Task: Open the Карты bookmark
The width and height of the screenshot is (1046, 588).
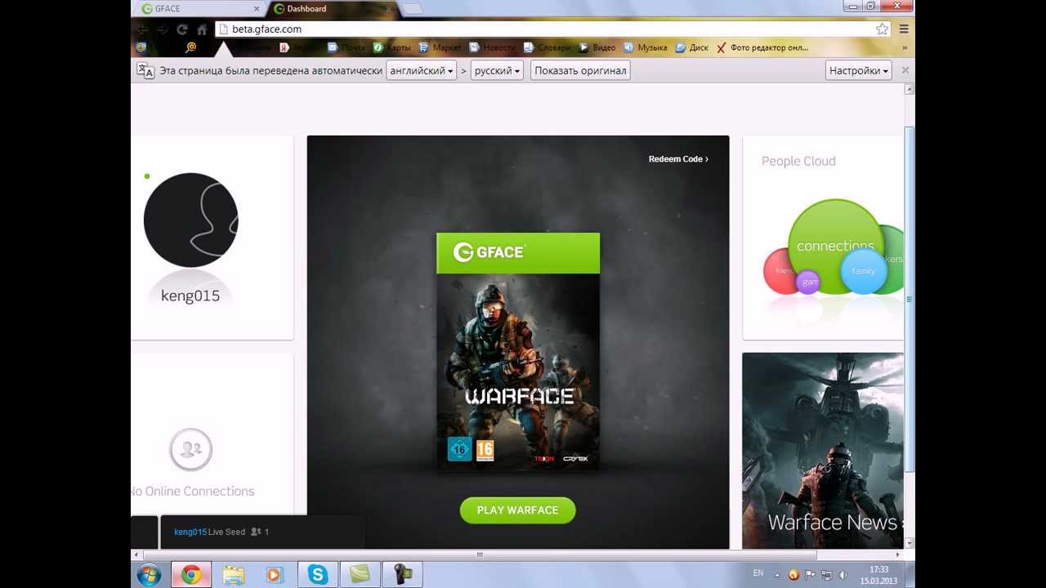Action: [x=392, y=47]
